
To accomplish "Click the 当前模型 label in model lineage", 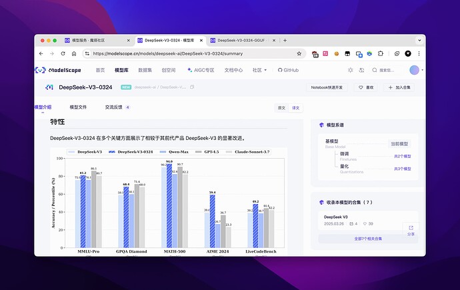I will click(399, 144).
